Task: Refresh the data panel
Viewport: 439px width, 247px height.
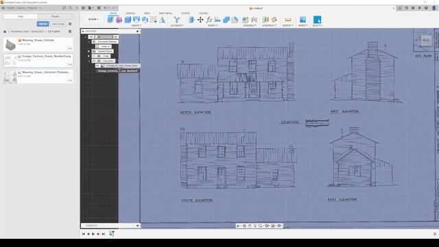Action: 64,8
